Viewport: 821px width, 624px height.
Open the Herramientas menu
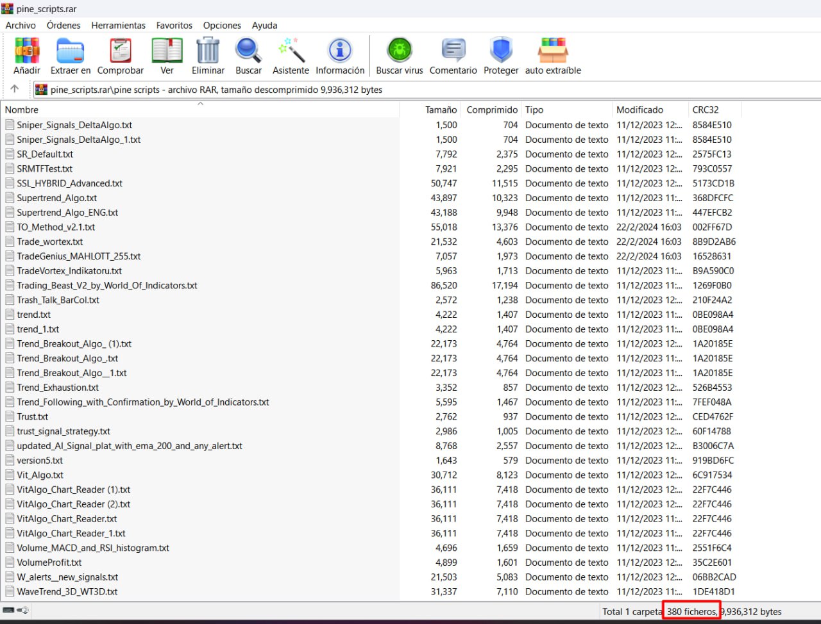(119, 25)
